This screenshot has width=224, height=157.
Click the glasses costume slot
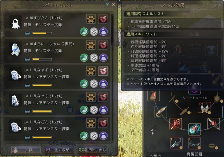[x=194, y=143]
